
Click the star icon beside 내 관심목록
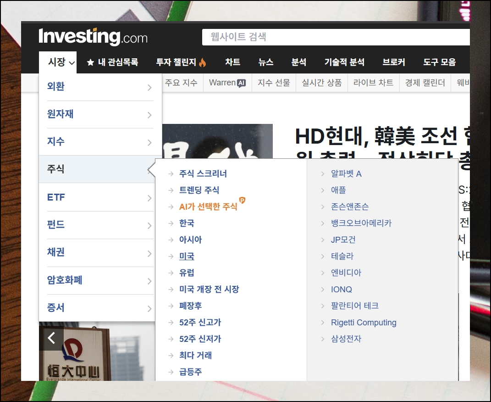[90, 62]
